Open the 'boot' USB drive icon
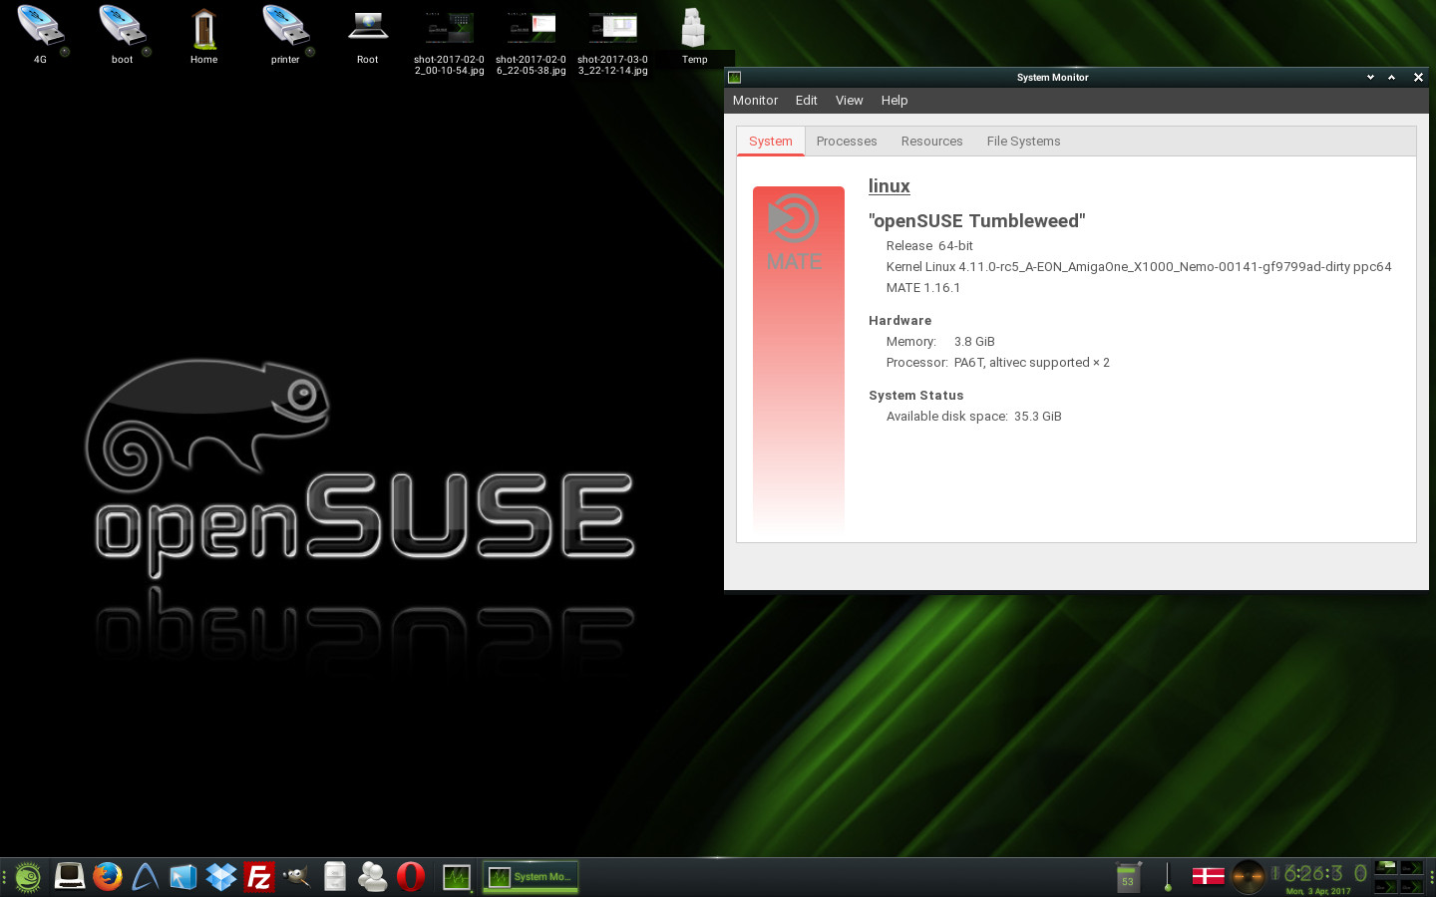 [122, 35]
